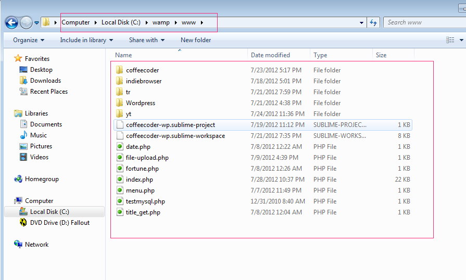Click the date 7/28/2012 10:37 PM
This screenshot has height=280, width=466.
click(x=278, y=180)
